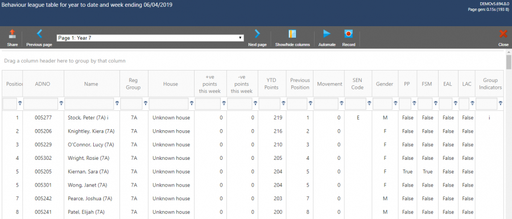Click the House filter input box
The width and height of the screenshot is (512, 219).
[x=169, y=104]
